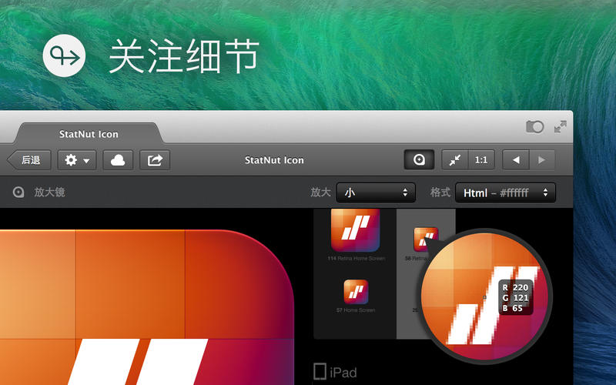Click the RGB color readout in magnifier
Viewport: 616px width, 385px height.
[x=516, y=297]
